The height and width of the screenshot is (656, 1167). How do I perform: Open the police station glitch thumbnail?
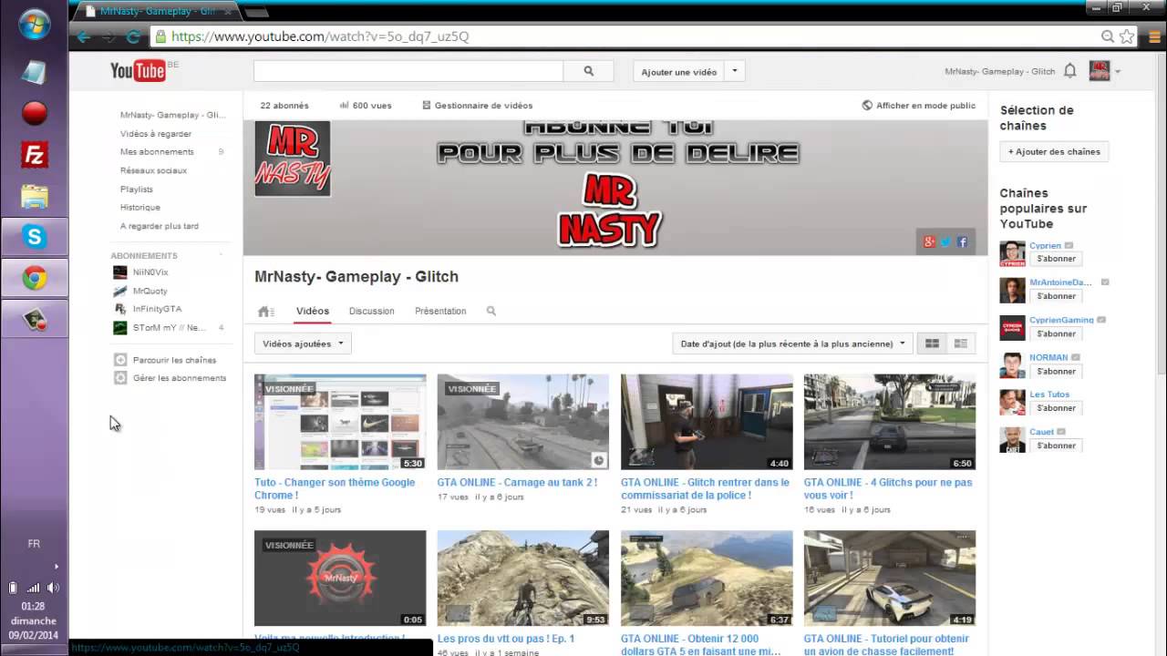(707, 423)
